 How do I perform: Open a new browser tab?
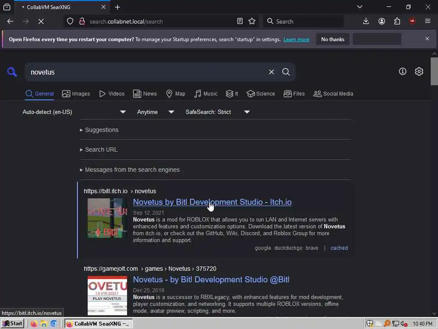pos(117,7)
